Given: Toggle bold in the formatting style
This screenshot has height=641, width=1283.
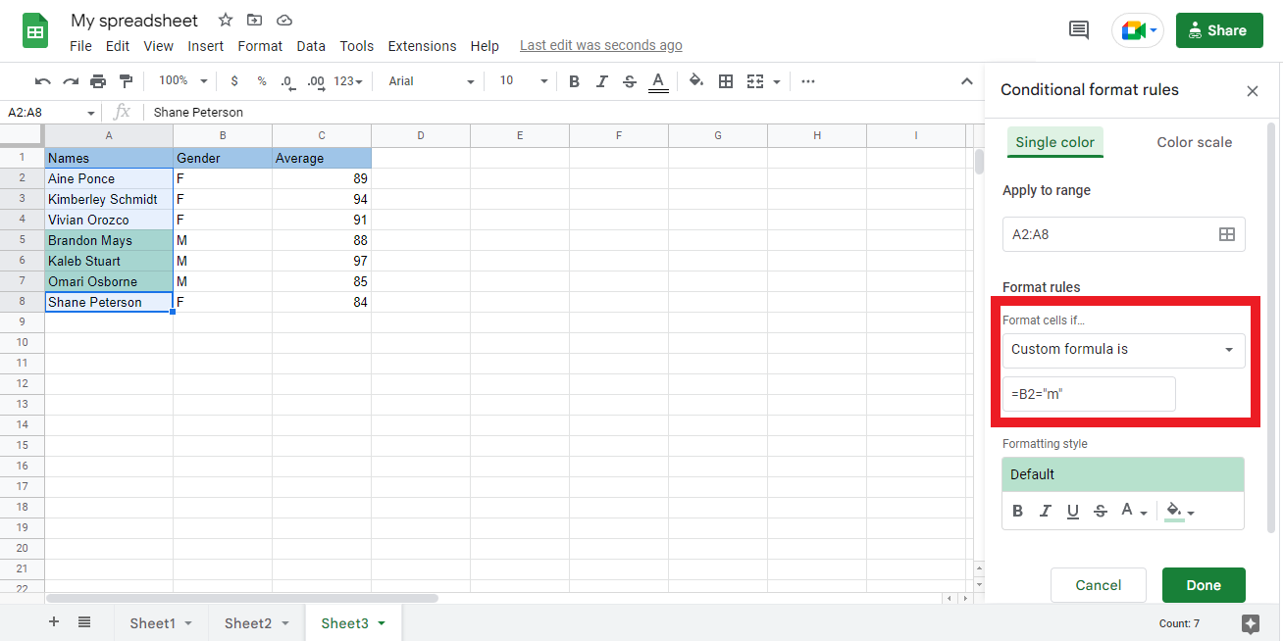Looking at the screenshot, I should coord(1017,511).
